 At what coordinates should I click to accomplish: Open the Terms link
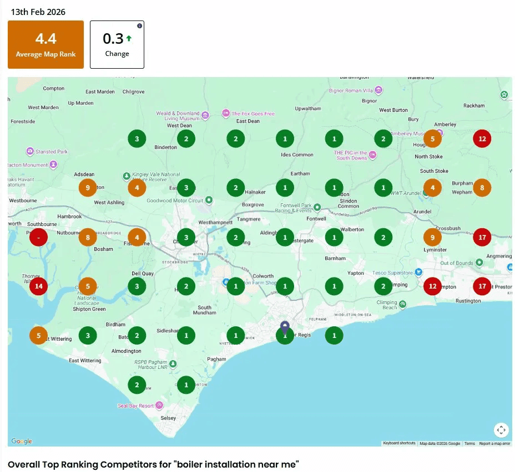click(469, 443)
